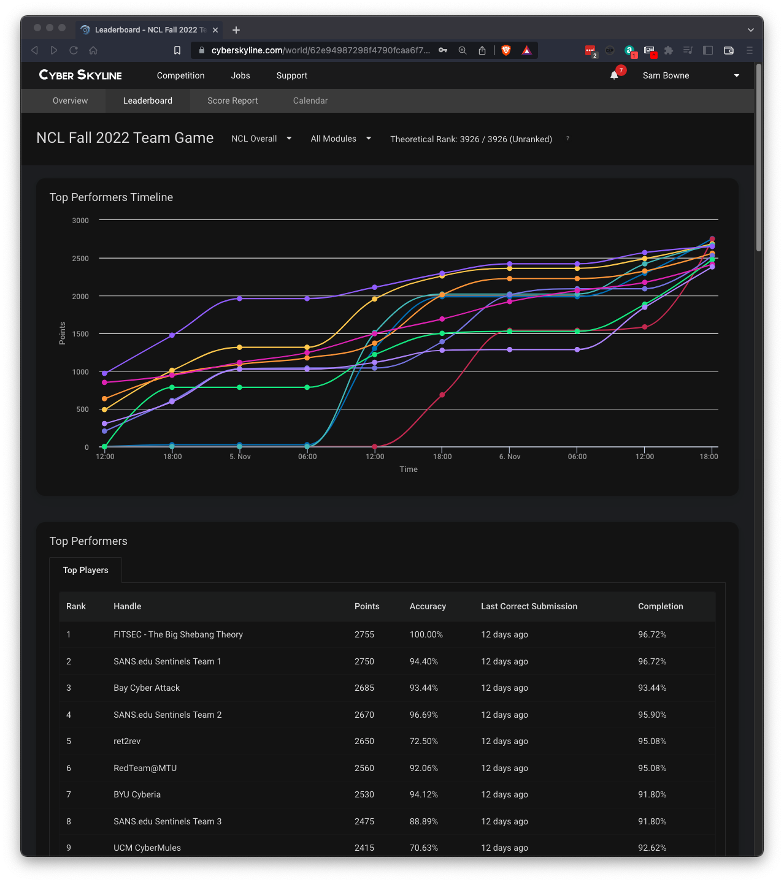Screen dimensions: 784x882
Task: Click the Brave Shields lion icon
Action: pyautogui.click(x=506, y=50)
